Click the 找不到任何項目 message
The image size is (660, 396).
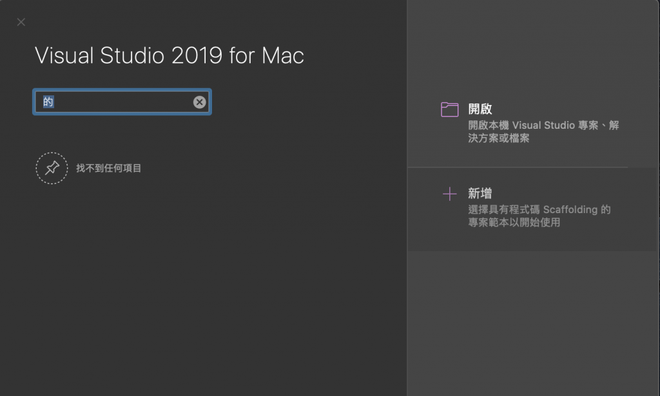point(108,169)
